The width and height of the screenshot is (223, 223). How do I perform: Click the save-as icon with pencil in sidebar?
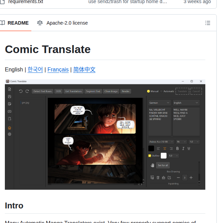pyautogui.click(x=9, y=104)
